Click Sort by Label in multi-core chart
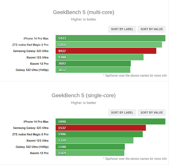Screen dimensions: 169x165 click(122, 29)
